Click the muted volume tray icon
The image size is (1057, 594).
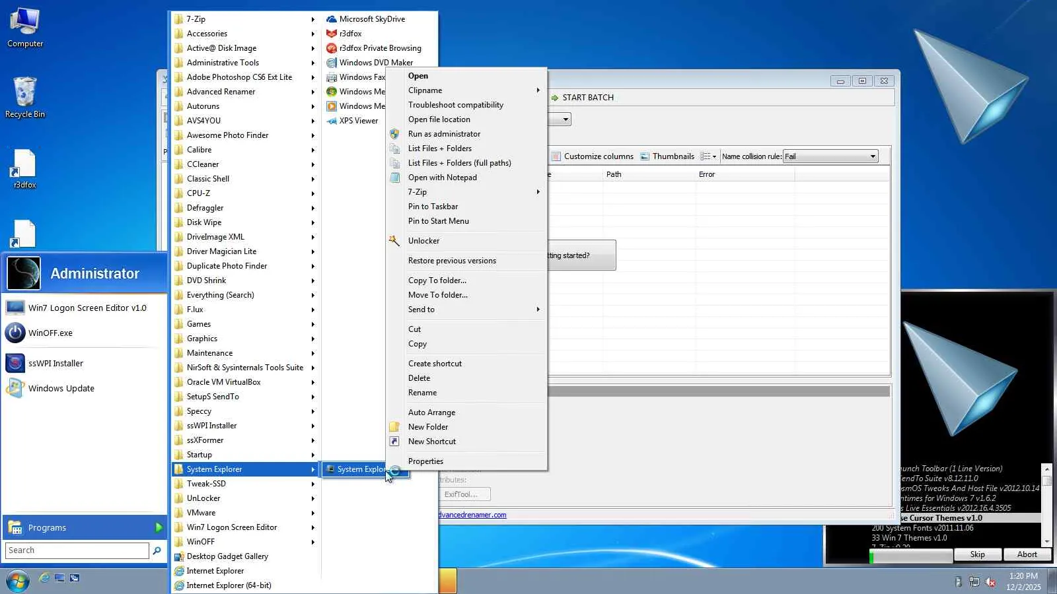[990, 581]
